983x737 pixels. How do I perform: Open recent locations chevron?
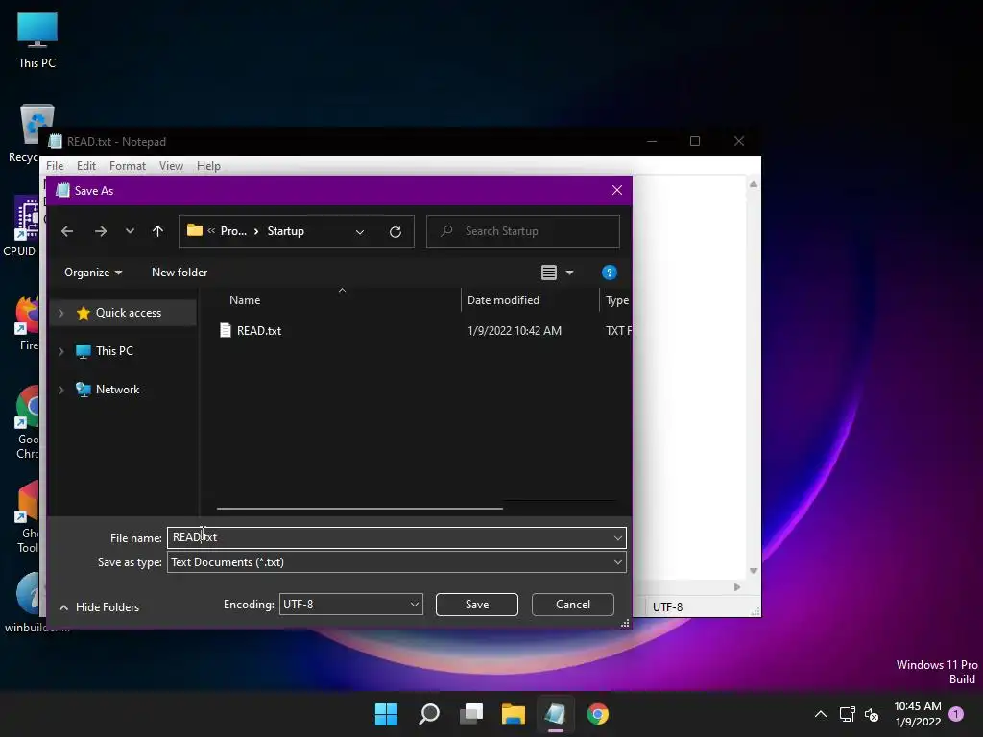[130, 231]
